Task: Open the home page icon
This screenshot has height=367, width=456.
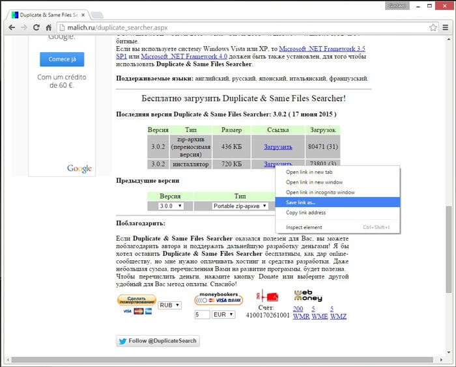Action: tap(49, 27)
